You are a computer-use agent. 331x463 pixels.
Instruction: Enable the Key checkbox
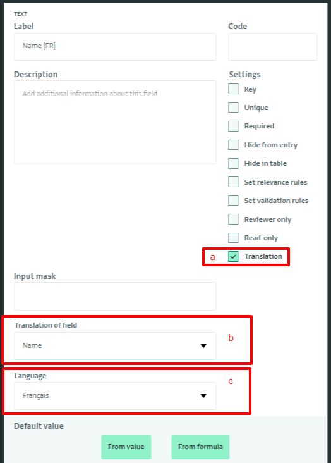tap(233, 89)
